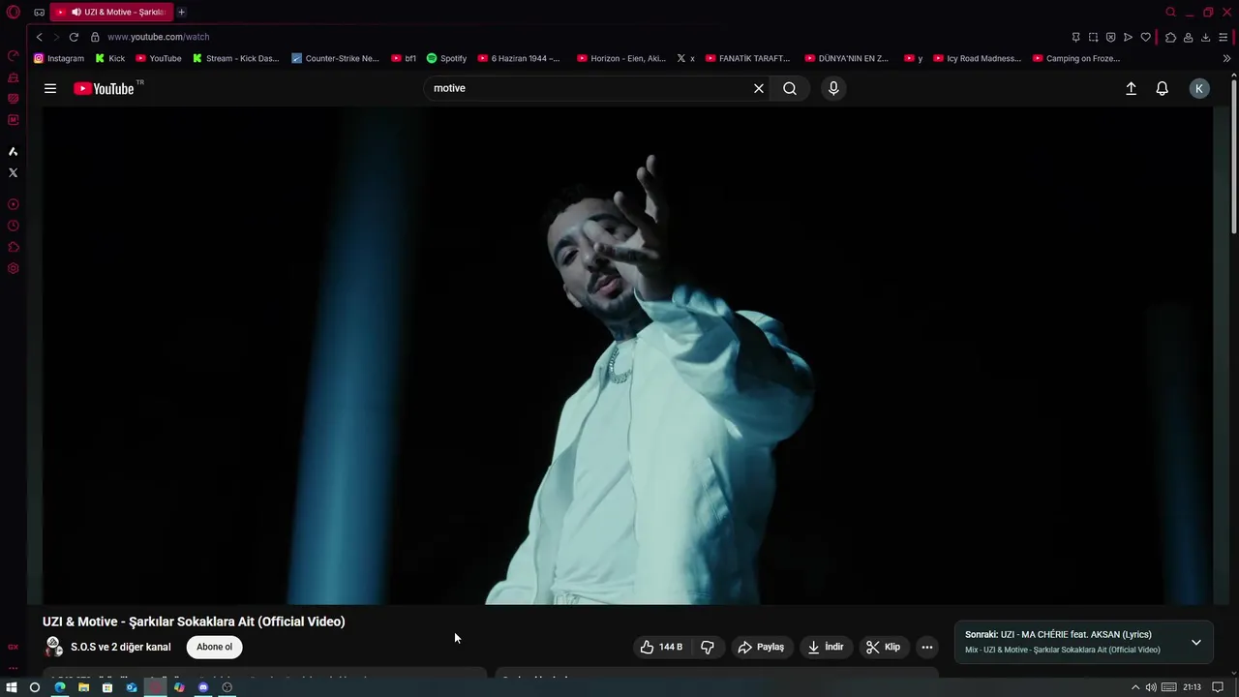Image resolution: width=1239 pixels, height=697 pixels.
Task: Open the player/flow arrow icon in toolbar
Action: click(x=1128, y=37)
